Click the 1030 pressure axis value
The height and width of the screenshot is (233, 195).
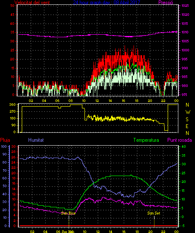coord(185,15)
